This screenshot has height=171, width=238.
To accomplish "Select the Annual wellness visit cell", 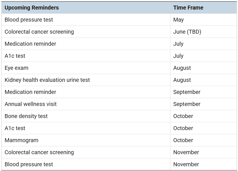I will pyautogui.click(x=31, y=104).
